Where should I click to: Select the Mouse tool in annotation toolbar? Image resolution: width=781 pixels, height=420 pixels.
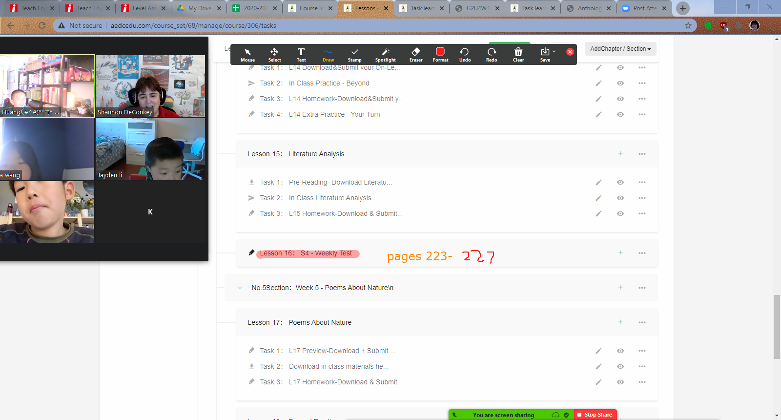pos(247,55)
